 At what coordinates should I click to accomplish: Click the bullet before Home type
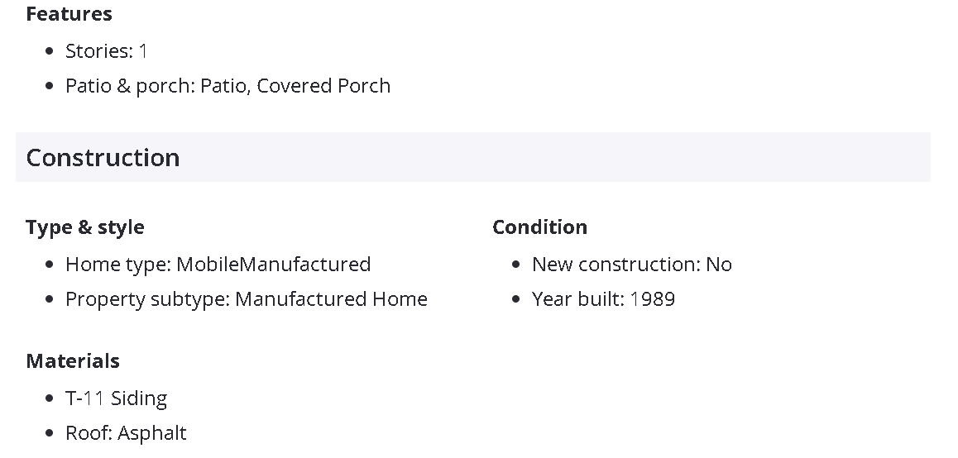[50, 265]
